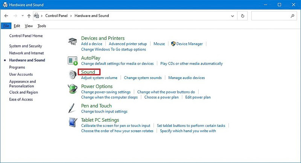Screen dimensions: 301x163
Task: Click Choose a power plan link
Action: pos(161,97)
